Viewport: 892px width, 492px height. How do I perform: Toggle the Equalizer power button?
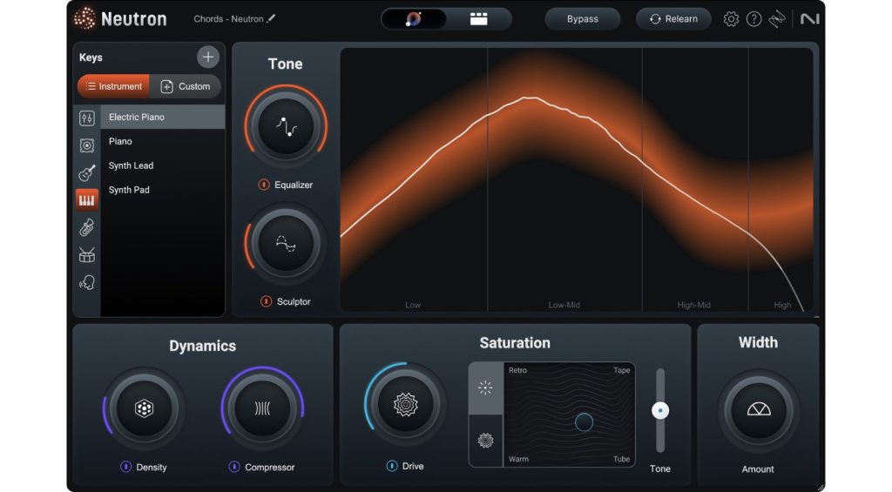(x=264, y=185)
